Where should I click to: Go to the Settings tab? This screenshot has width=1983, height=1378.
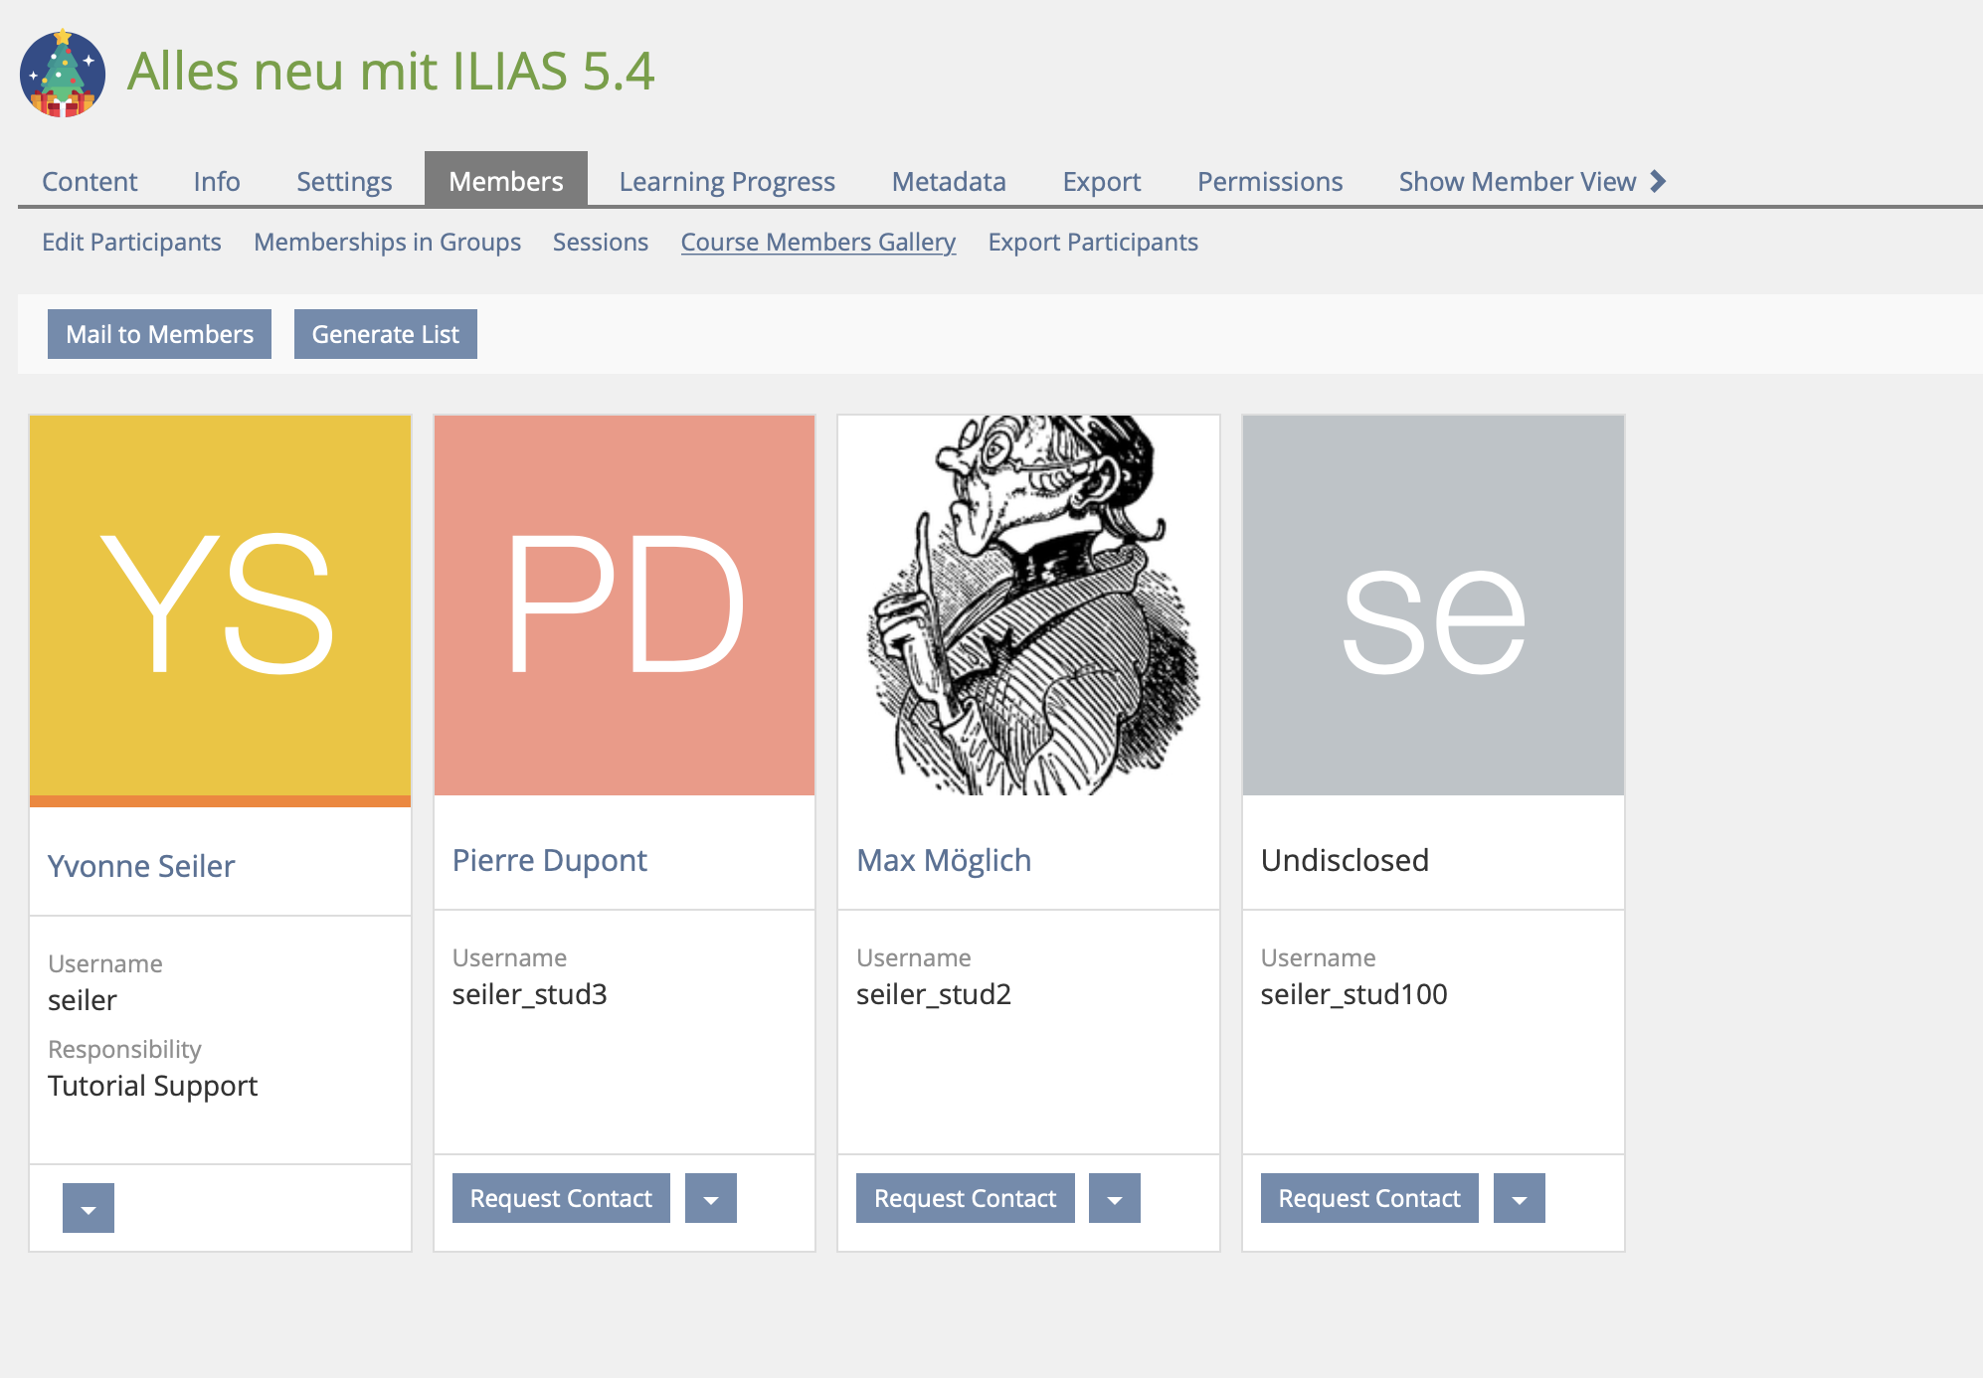click(x=344, y=181)
